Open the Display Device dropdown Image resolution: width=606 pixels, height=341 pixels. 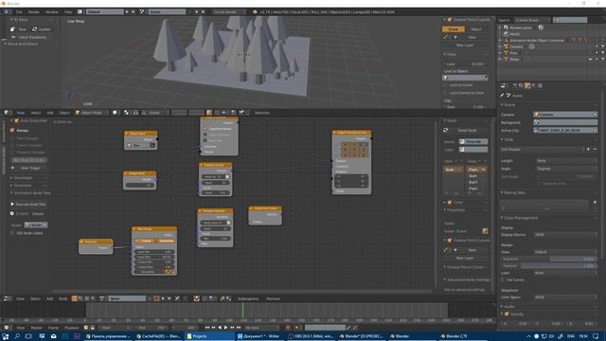click(x=565, y=235)
